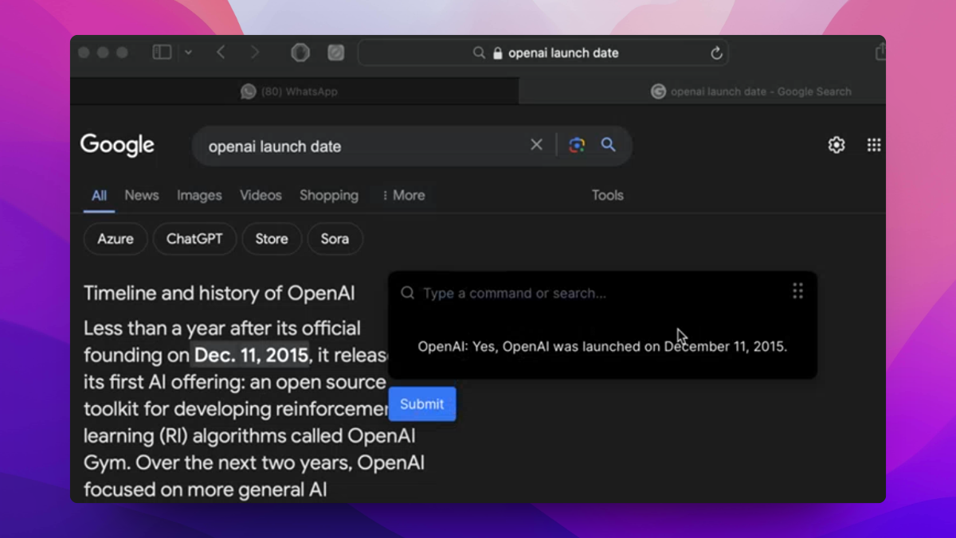Open Google Lens image search
Image resolution: width=956 pixels, height=538 pixels.
pyautogui.click(x=577, y=145)
